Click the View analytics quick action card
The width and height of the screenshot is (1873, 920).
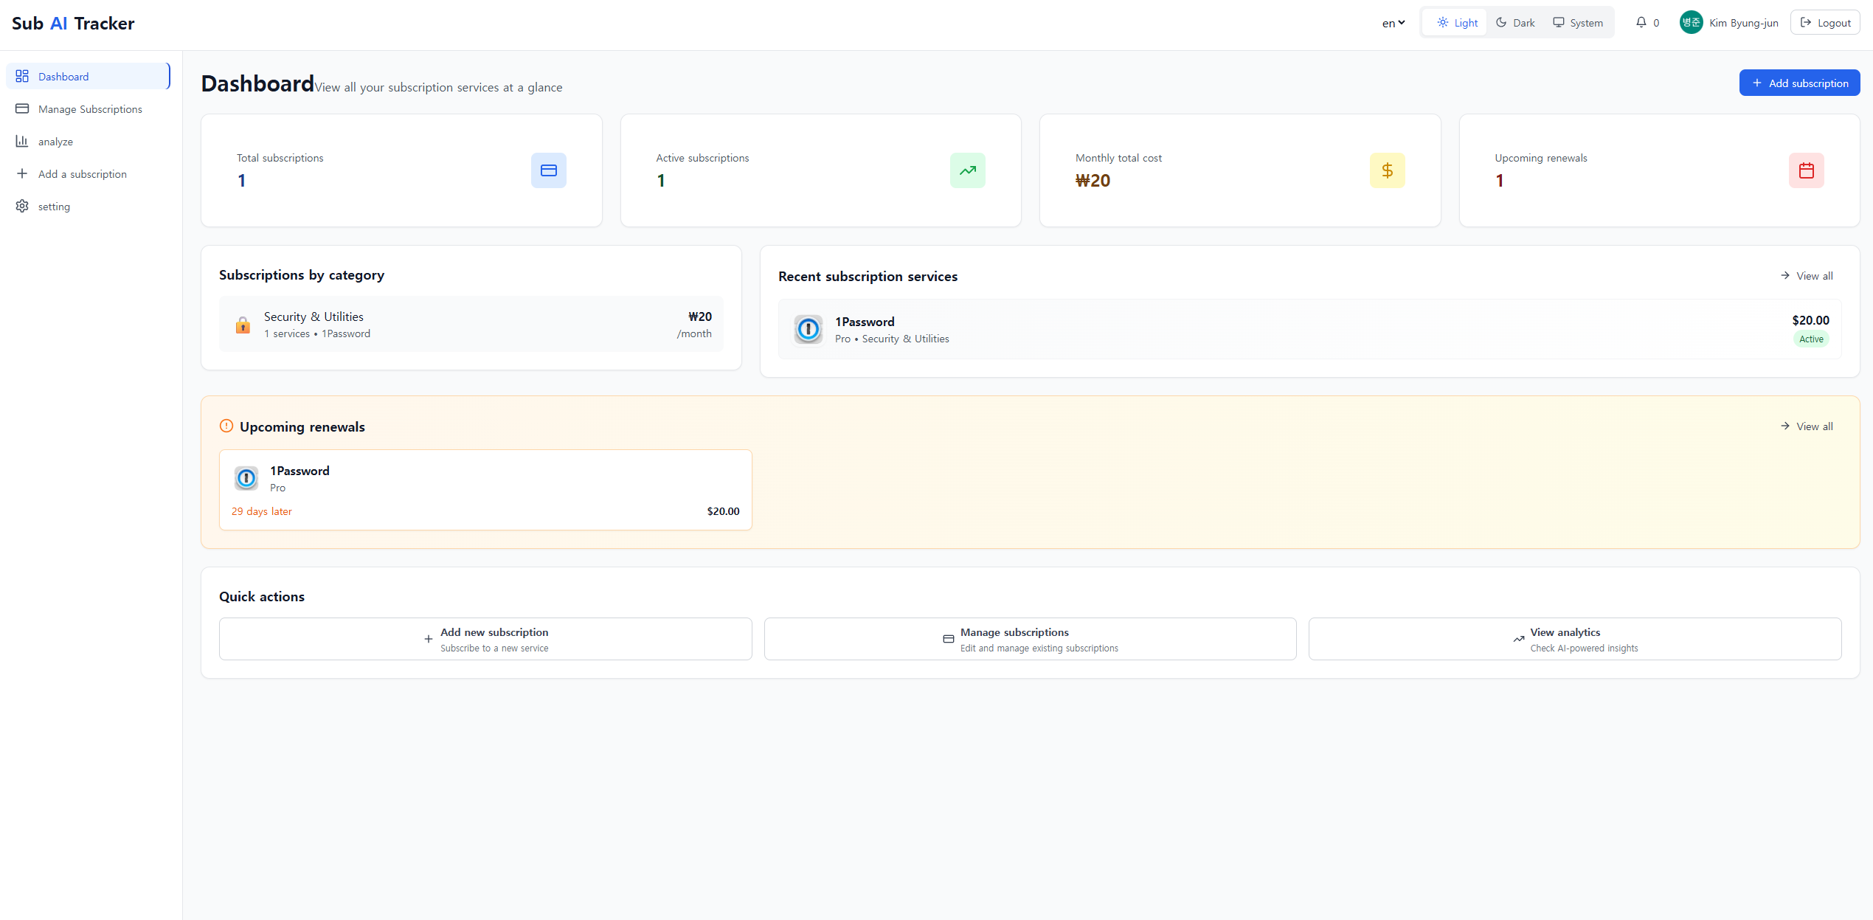1574,639
